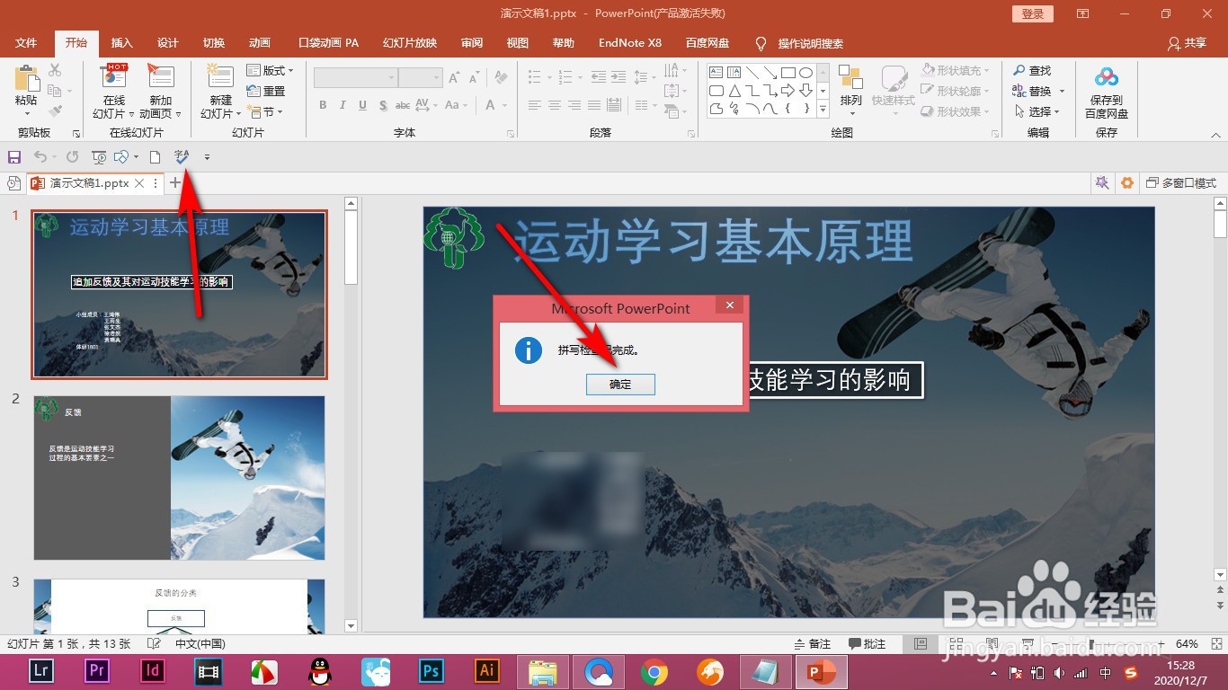Expand the shapes gallery more arrow
Viewport: 1228px width, 690px height.
pos(823,109)
